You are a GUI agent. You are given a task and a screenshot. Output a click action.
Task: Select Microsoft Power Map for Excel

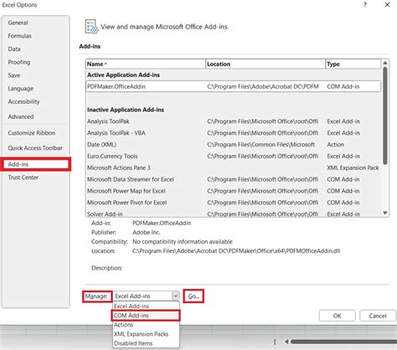coord(234,191)
